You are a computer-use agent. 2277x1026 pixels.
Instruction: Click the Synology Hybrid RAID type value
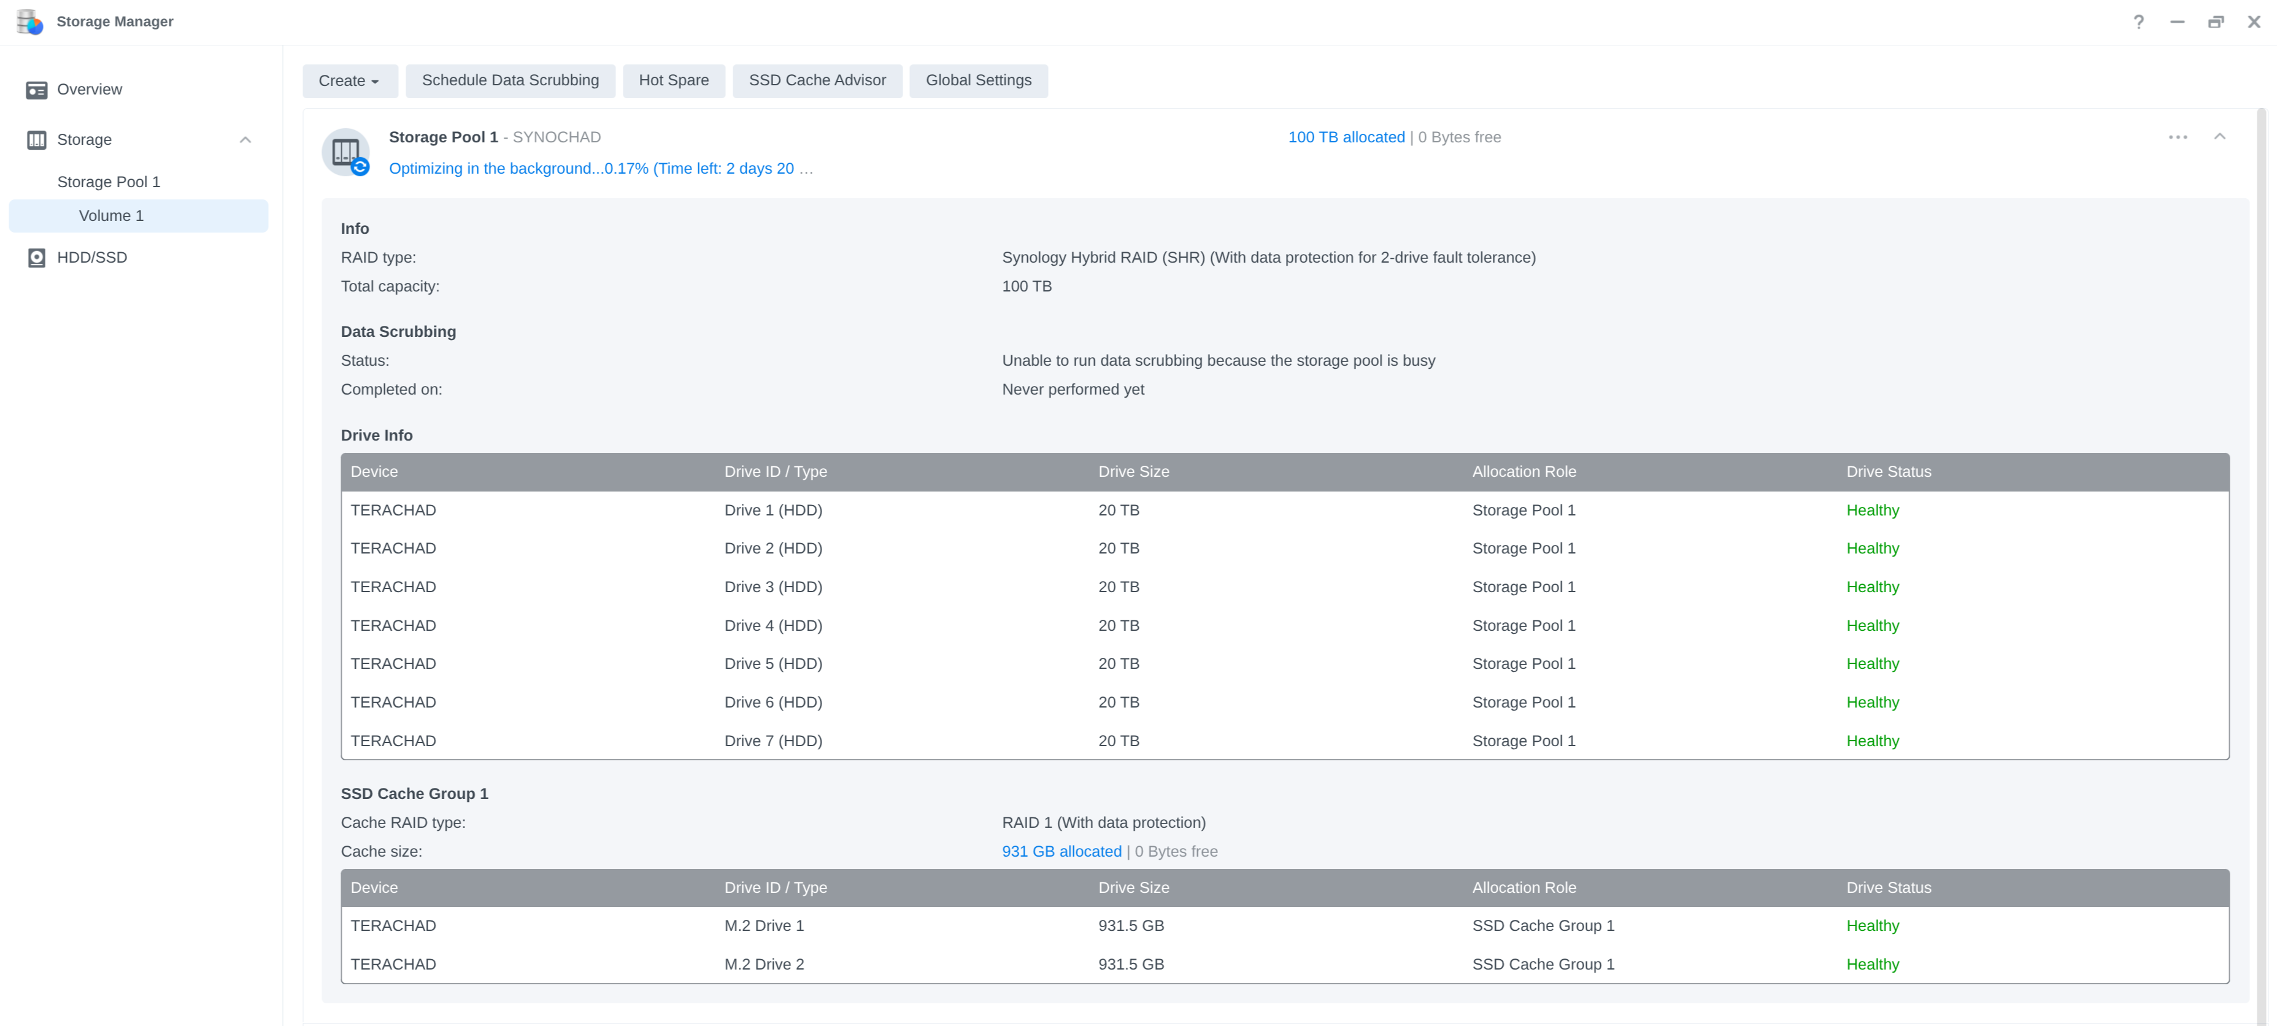(x=1268, y=257)
